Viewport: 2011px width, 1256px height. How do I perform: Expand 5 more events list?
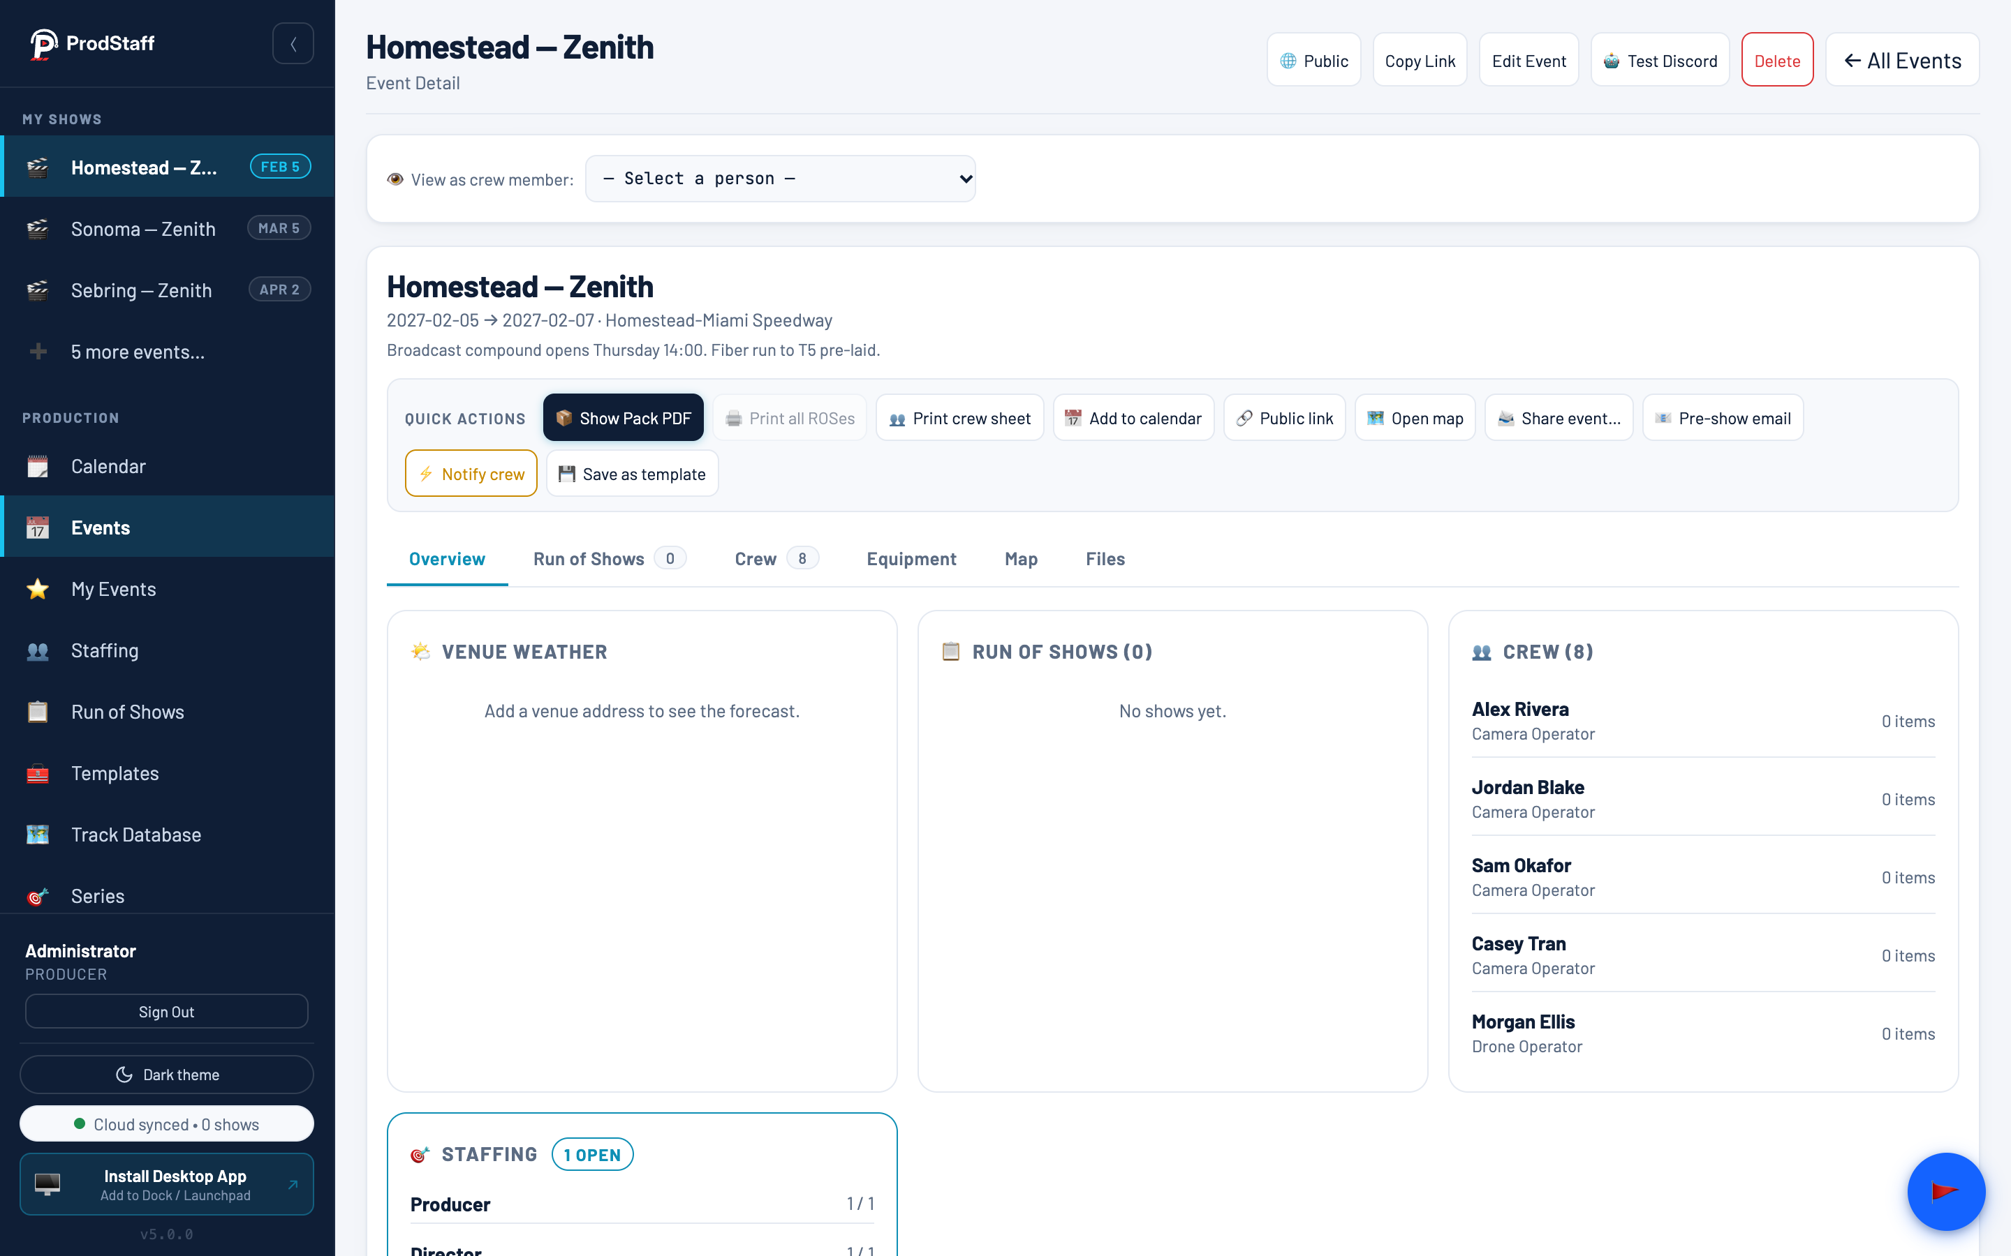(167, 352)
